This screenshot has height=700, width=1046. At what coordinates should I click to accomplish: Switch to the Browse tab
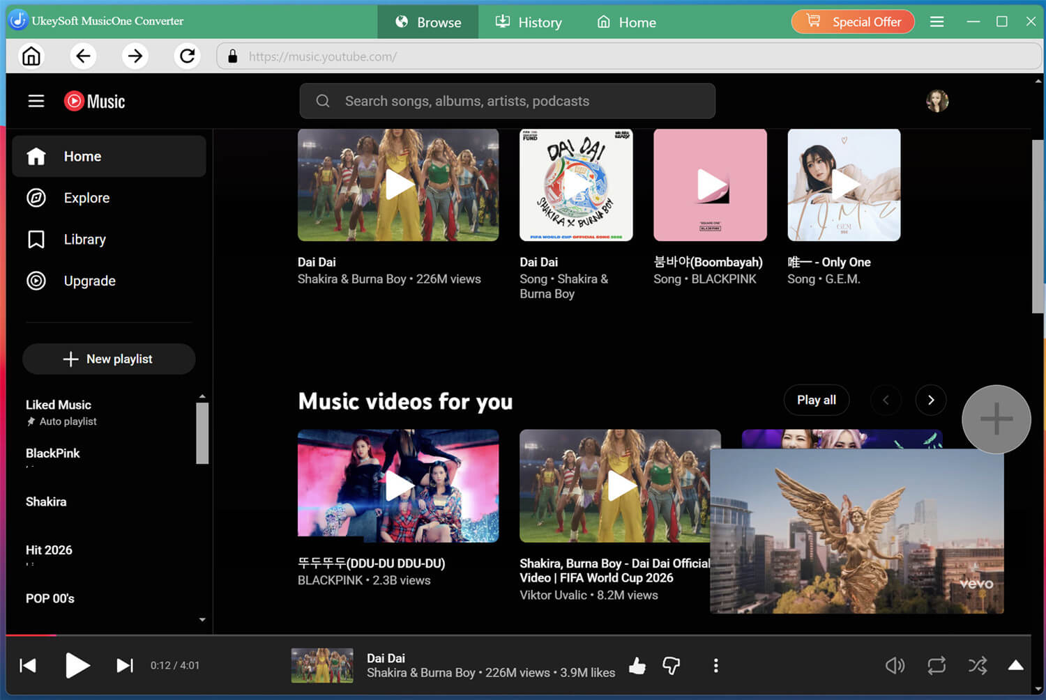pos(428,22)
